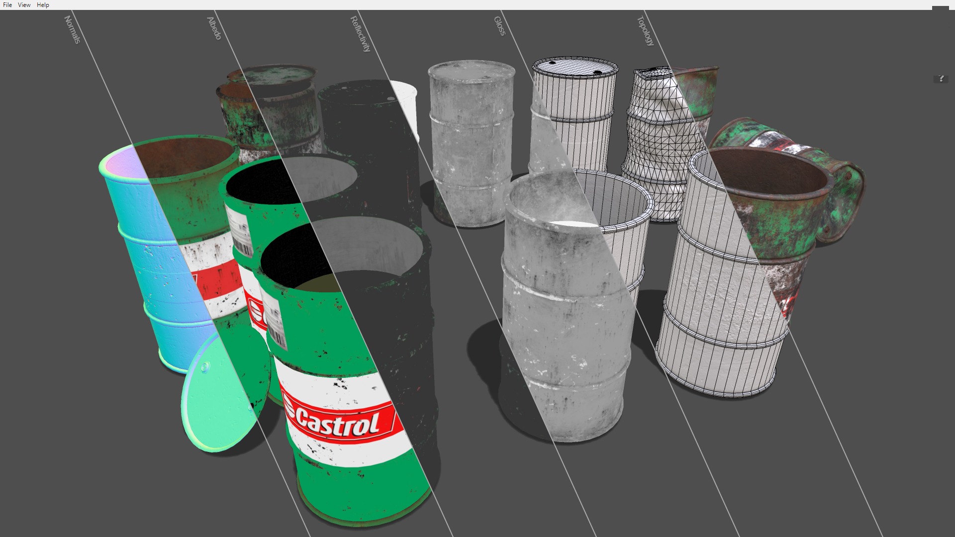Click the Normals divider label

point(72,29)
